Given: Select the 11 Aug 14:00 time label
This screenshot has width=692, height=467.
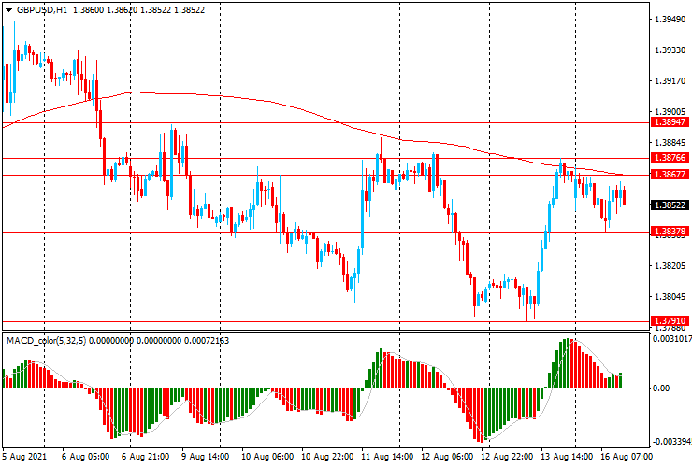Looking at the screenshot, I should tap(388, 459).
